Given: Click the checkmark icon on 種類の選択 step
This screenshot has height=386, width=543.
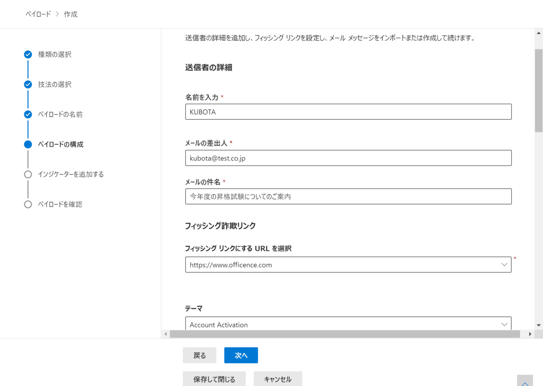Looking at the screenshot, I should [28, 54].
